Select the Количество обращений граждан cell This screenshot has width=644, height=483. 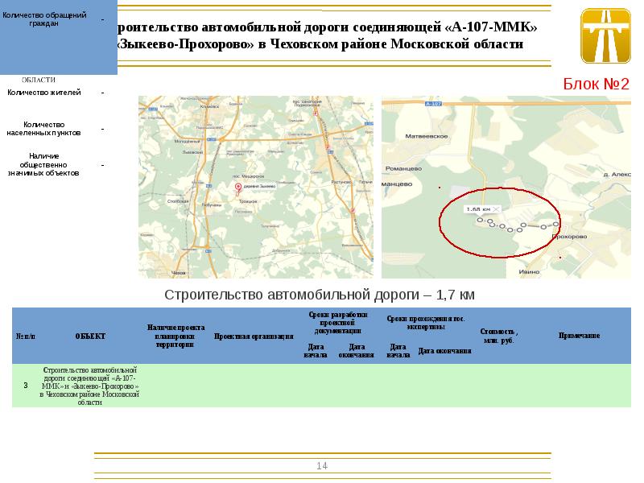[x=43, y=19]
